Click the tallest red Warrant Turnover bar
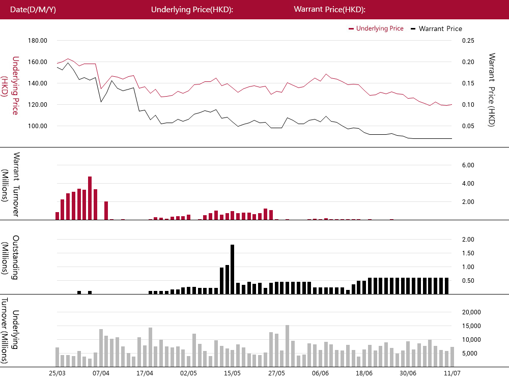The height and width of the screenshot is (382, 509). click(x=90, y=198)
